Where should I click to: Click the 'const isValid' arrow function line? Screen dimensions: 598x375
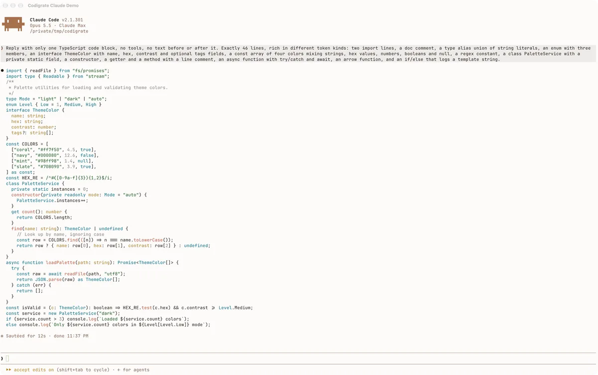pos(130,308)
